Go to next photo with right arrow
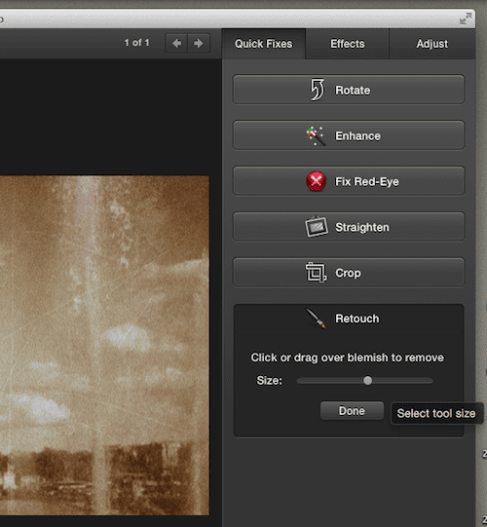 click(x=199, y=44)
